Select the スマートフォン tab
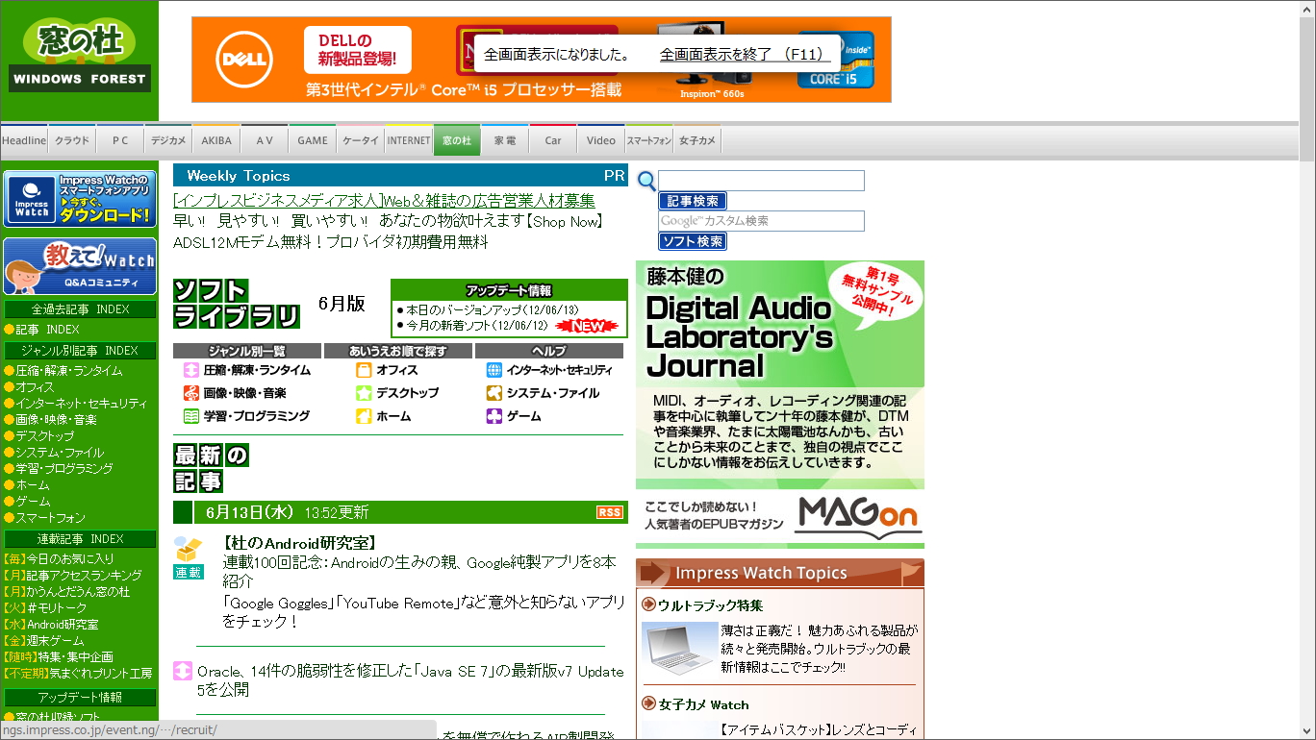This screenshot has height=740, width=1316. (648, 139)
